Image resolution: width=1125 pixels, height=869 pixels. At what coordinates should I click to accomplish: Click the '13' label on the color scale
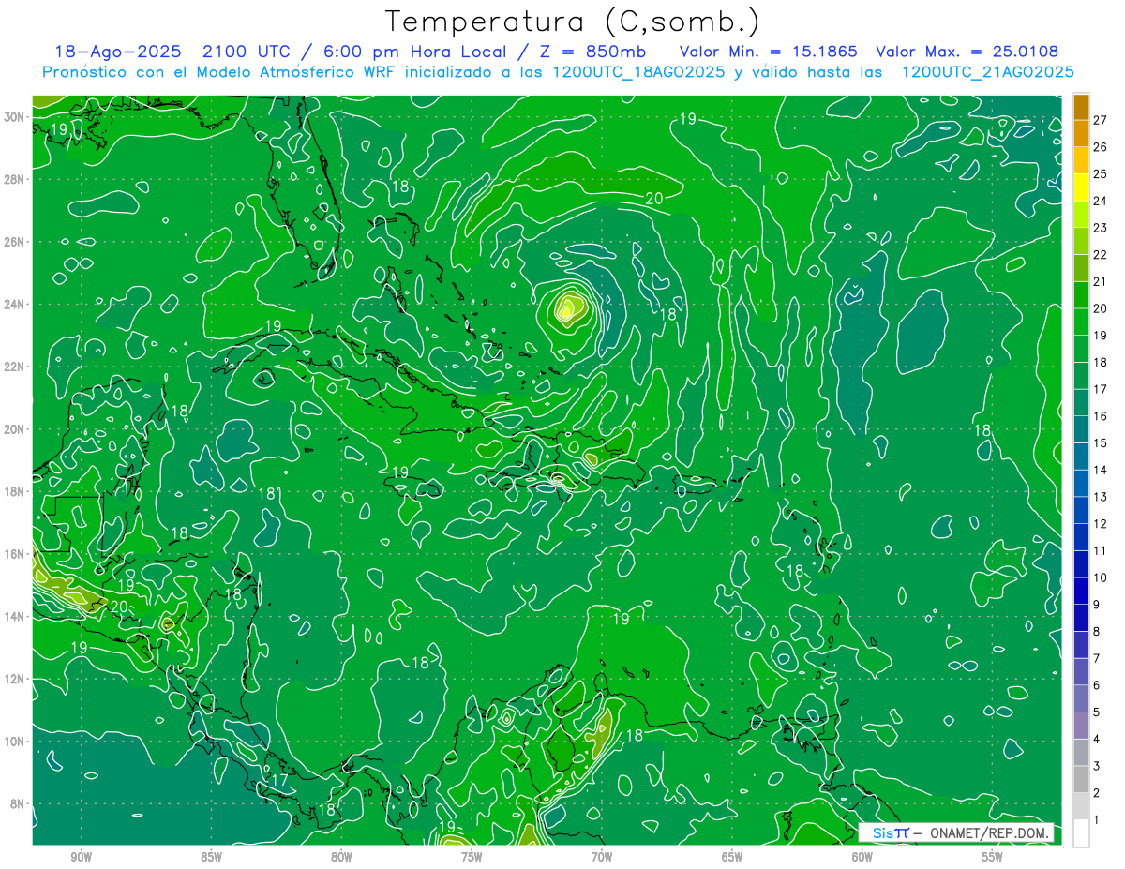pos(1100,497)
